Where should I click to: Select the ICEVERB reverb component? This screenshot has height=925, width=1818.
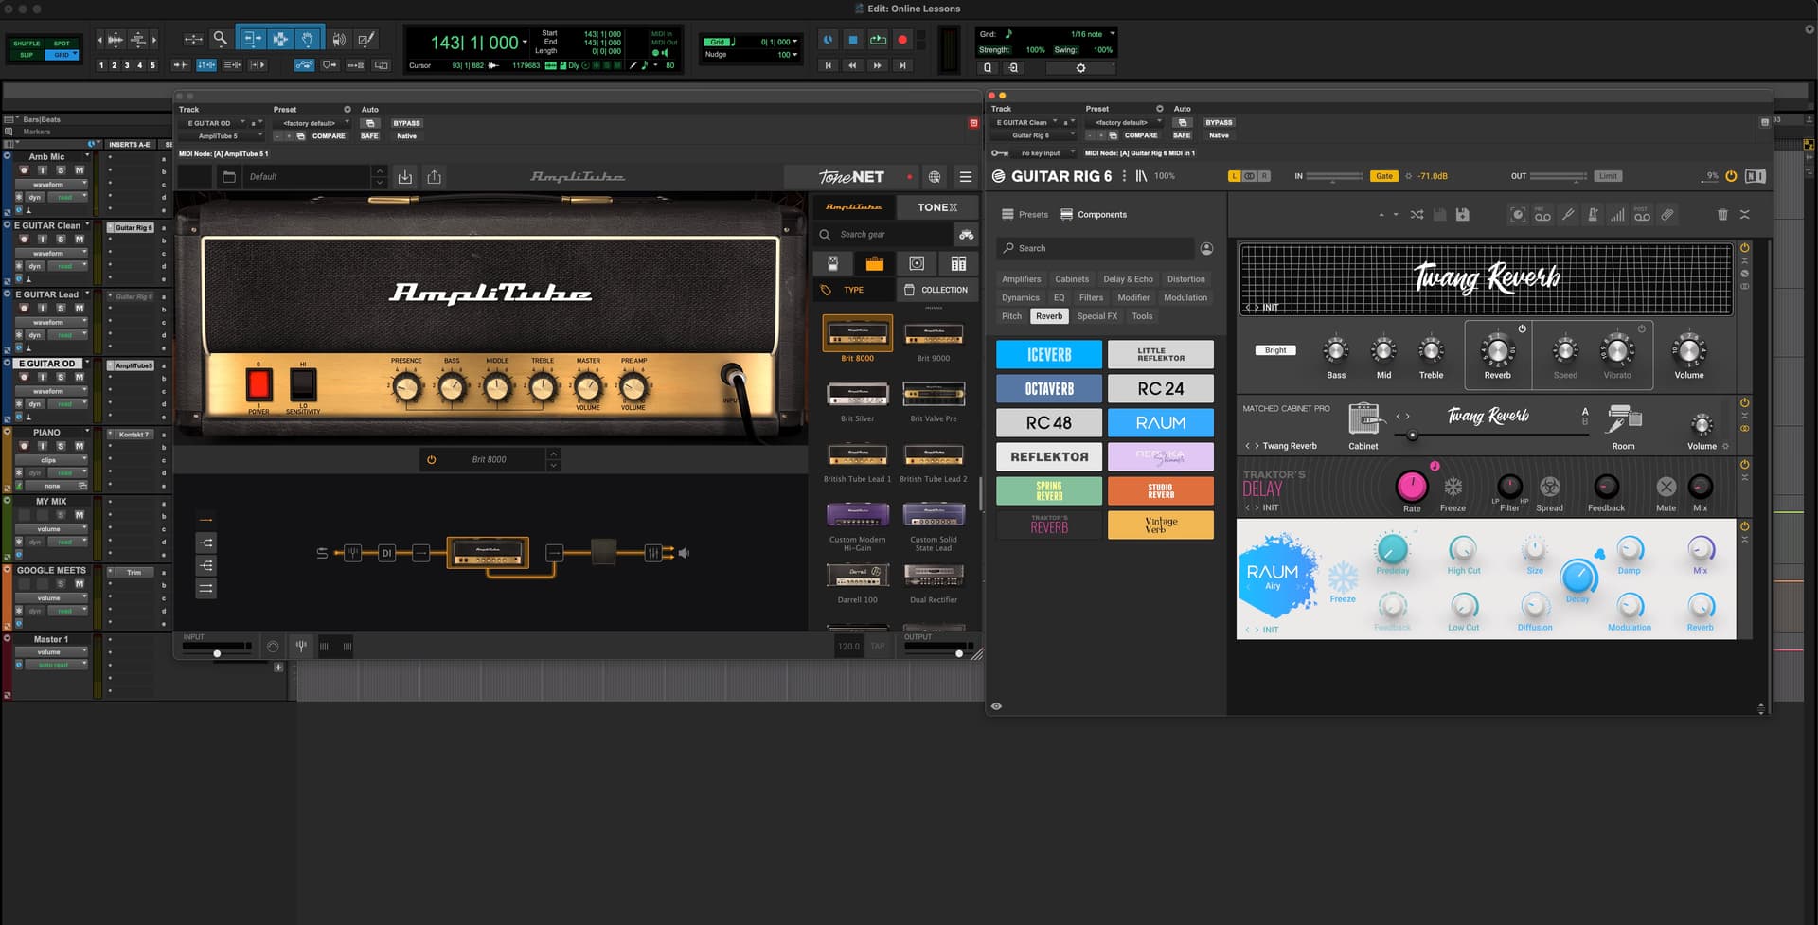pos(1049,355)
